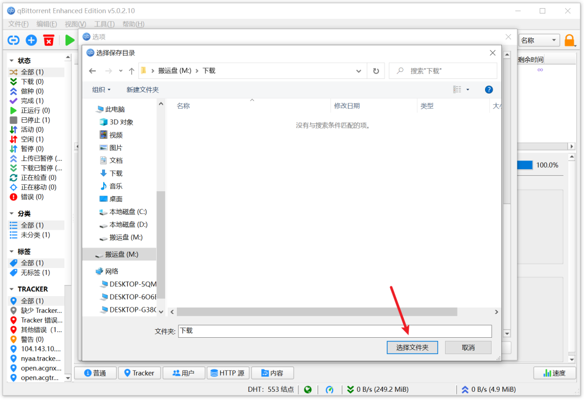
Task: Switch to the 内容 tab
Action: pos(272,373)
